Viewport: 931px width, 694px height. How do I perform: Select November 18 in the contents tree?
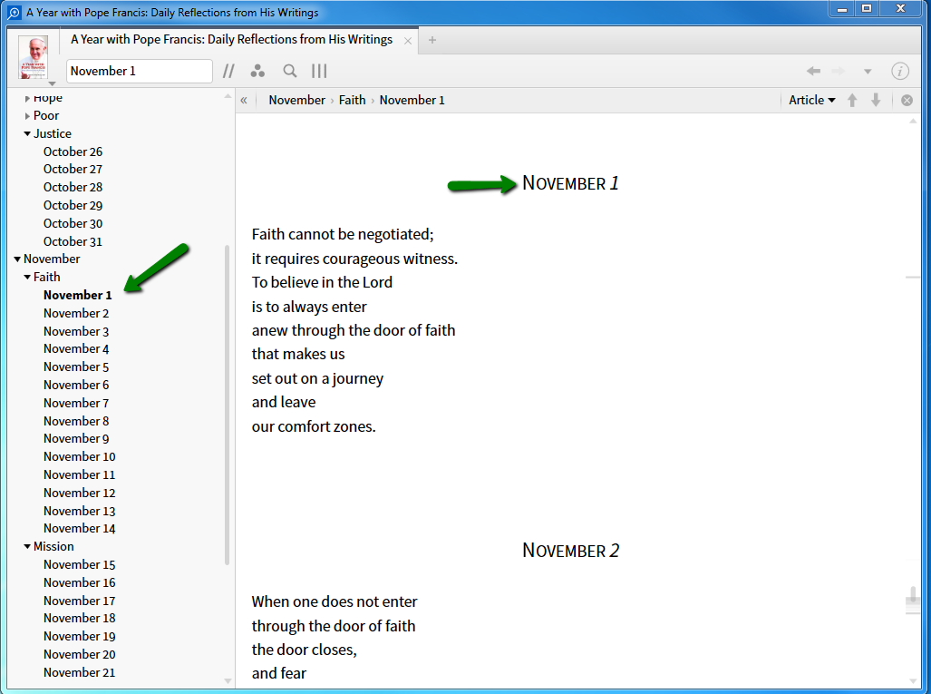pos(79,619)
